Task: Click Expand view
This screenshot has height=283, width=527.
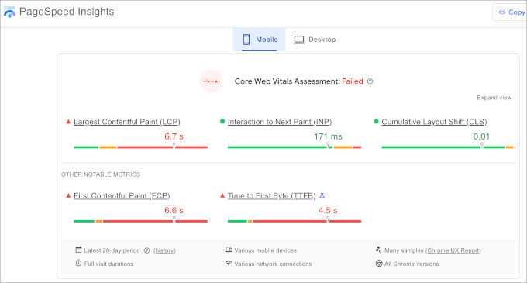Action: click(494, 98)
